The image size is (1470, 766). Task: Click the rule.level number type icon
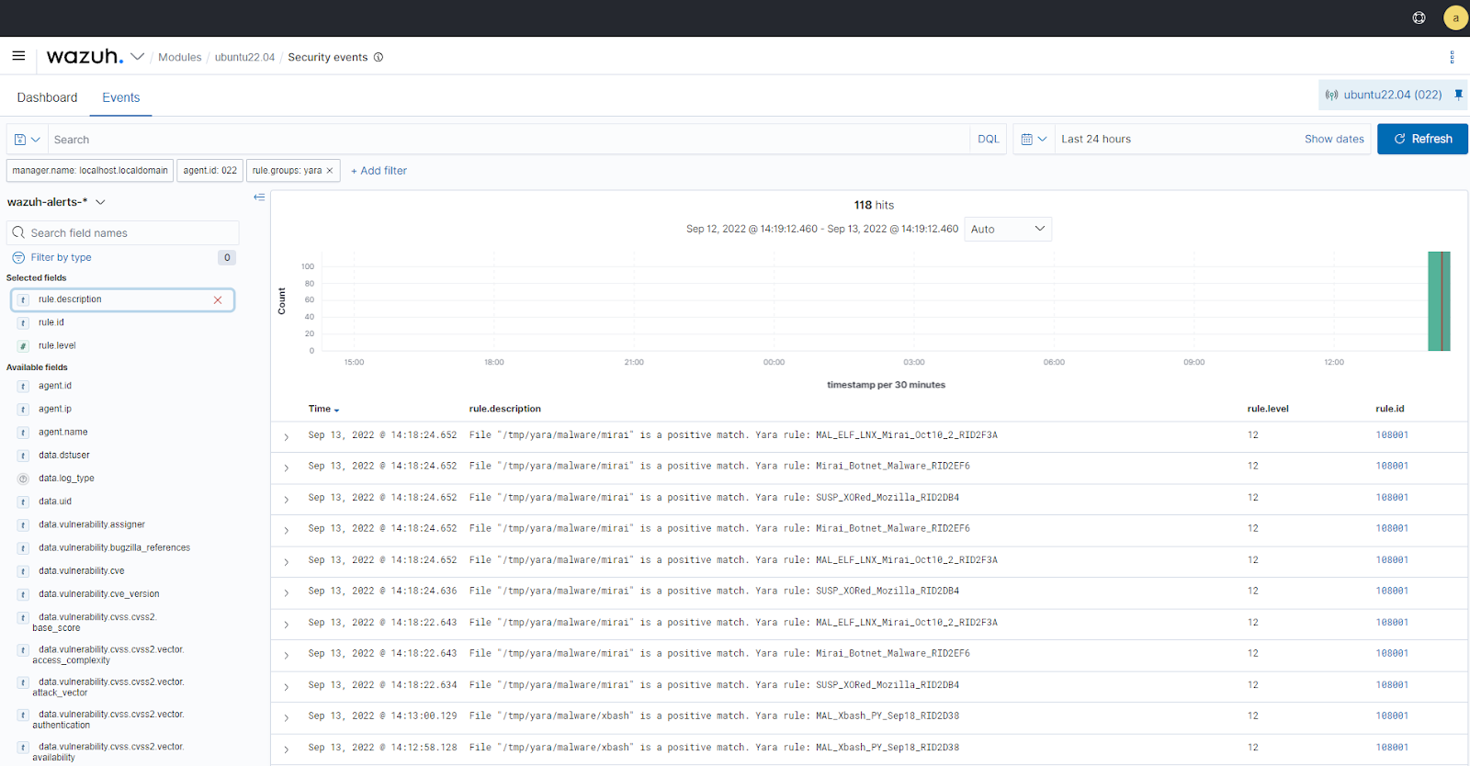23,346
